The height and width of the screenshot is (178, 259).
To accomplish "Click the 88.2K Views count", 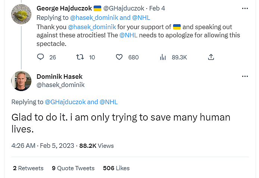I will (97, 146).
